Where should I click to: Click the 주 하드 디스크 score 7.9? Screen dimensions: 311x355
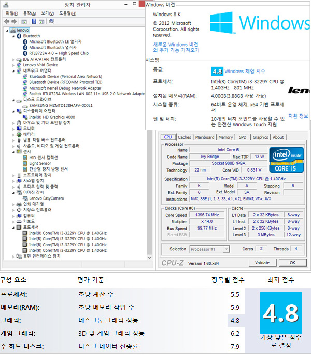(x=235, y=346)
